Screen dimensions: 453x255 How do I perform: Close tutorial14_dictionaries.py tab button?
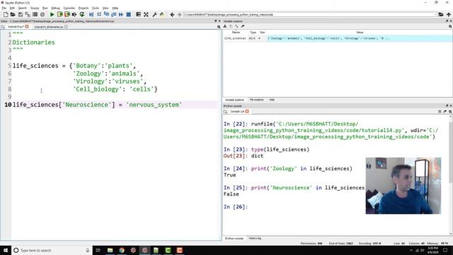[66, 27]
